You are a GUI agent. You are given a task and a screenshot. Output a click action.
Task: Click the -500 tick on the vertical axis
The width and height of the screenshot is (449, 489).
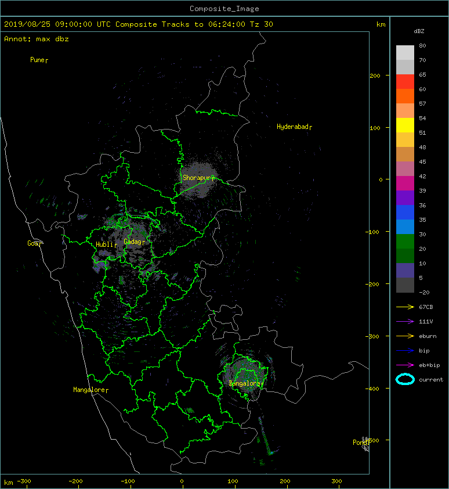(373, 440)
